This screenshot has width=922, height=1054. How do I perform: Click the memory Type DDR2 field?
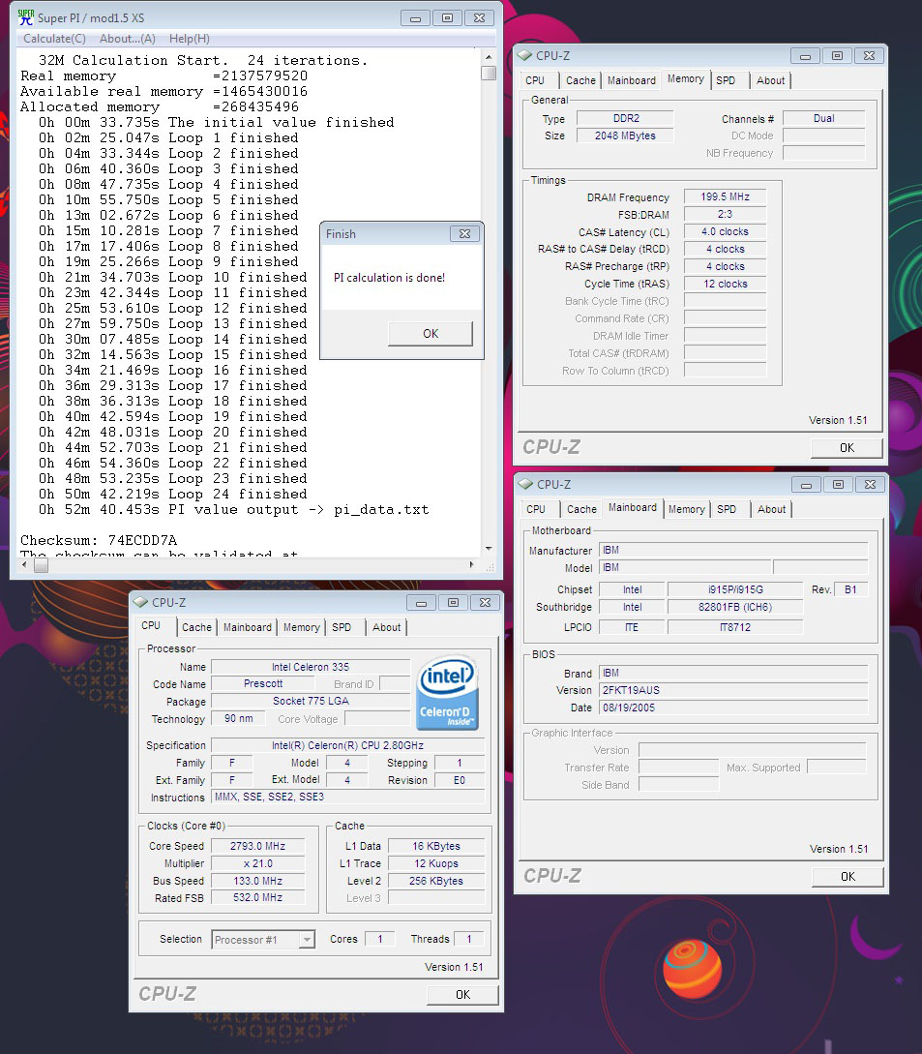click(x=625, y=118)
